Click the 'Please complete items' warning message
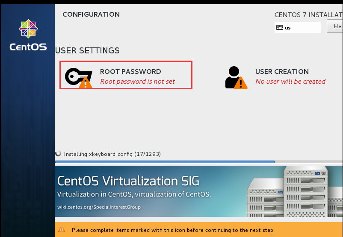 pos(173,230)
